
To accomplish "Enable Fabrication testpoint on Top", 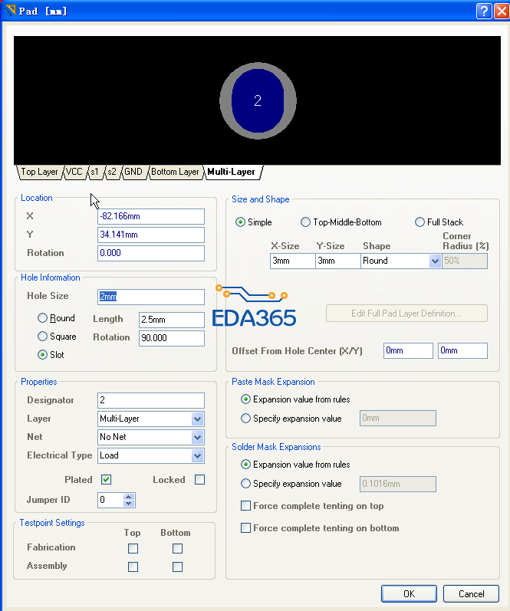I will tap(133, 548).
